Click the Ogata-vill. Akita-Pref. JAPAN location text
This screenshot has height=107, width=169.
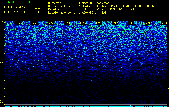(x=120, y=6)
